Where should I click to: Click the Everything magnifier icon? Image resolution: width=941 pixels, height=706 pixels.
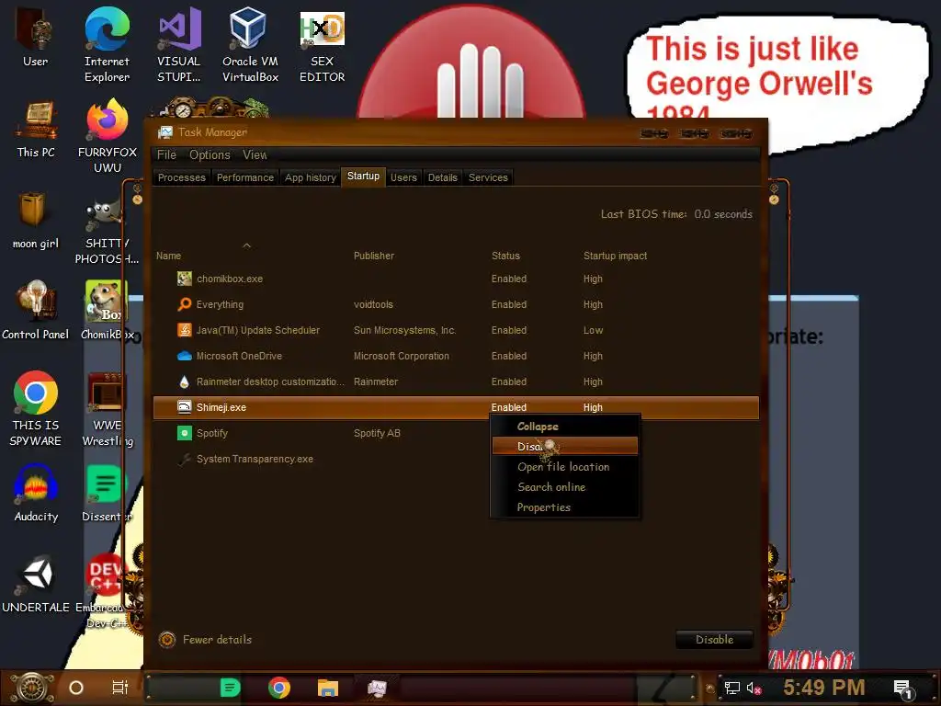184,304
